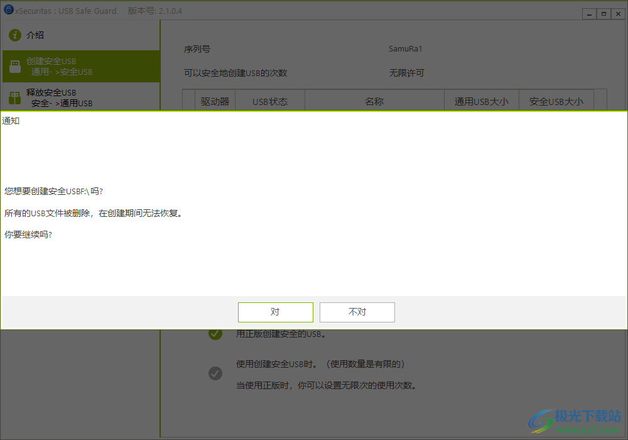Confirm by clicking the 对 button
628x440 pixels.
click(x=275, y=312)
